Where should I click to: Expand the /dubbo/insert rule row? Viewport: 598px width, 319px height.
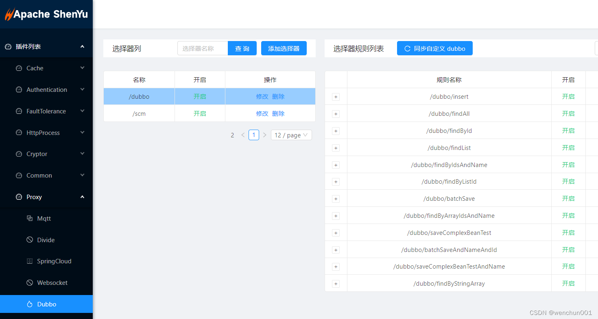coord(336,97)
